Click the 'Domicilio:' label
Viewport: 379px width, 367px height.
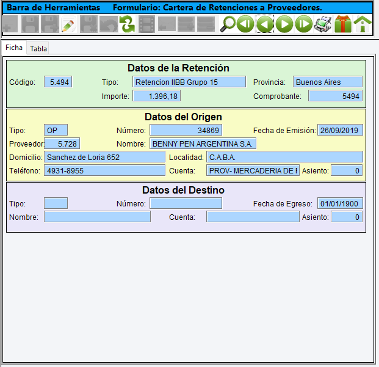(x=26, y=158)
